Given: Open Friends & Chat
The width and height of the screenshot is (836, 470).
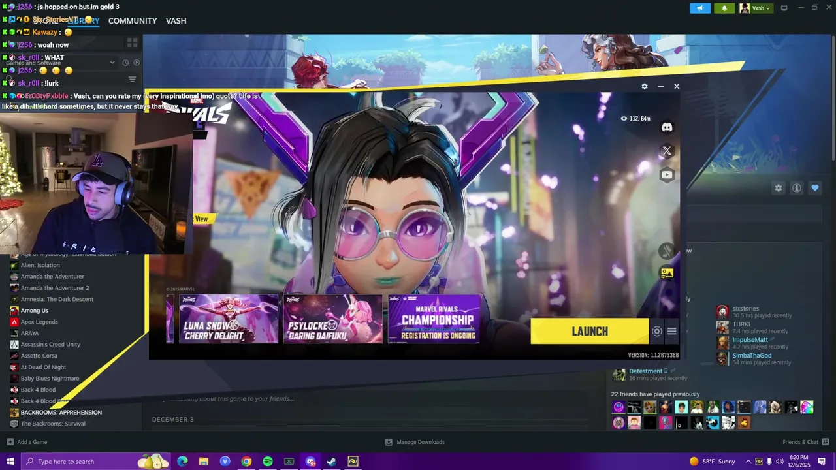Looking at the screenshot, I should click(x=805, y=442).
